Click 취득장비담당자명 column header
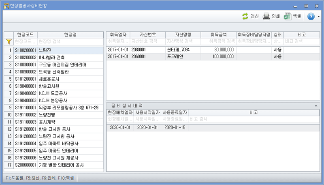Image resolution: width=324 pixels, height=185 pixels. (254, 34)
